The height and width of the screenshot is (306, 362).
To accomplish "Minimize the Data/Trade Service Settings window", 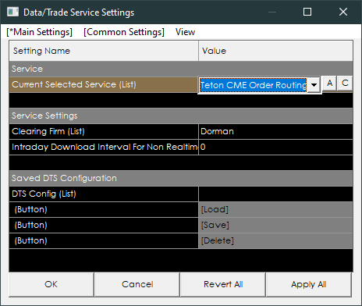I will point(272,12).
